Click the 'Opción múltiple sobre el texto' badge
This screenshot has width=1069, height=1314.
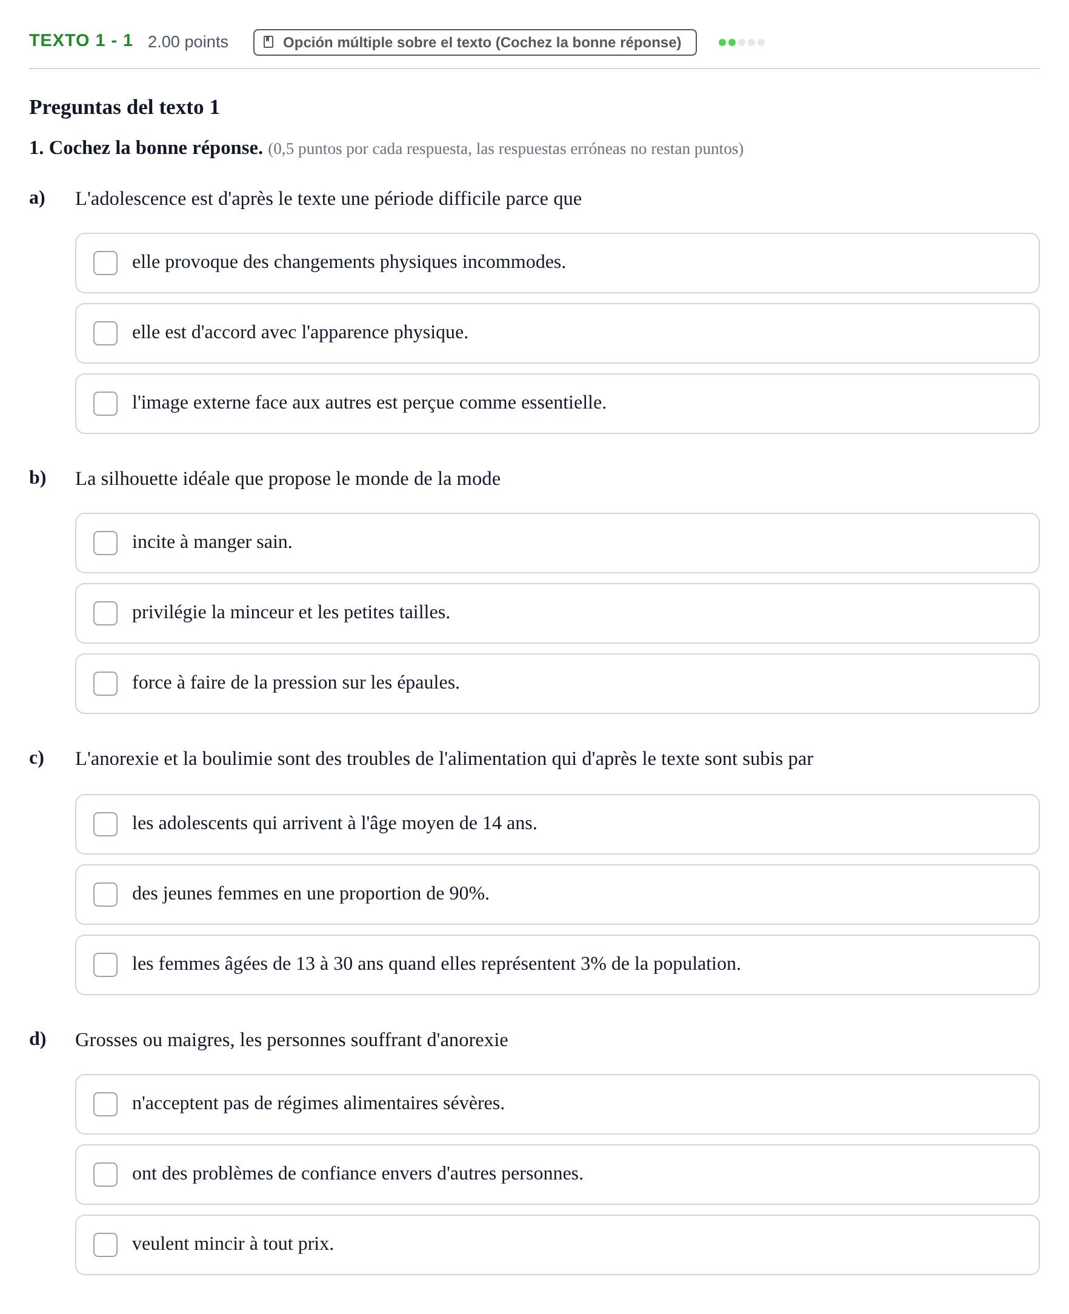point(475,42)
